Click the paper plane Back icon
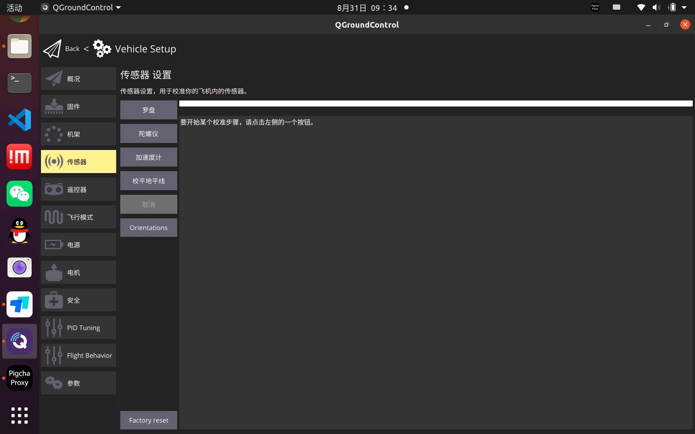 coord(52,49)
